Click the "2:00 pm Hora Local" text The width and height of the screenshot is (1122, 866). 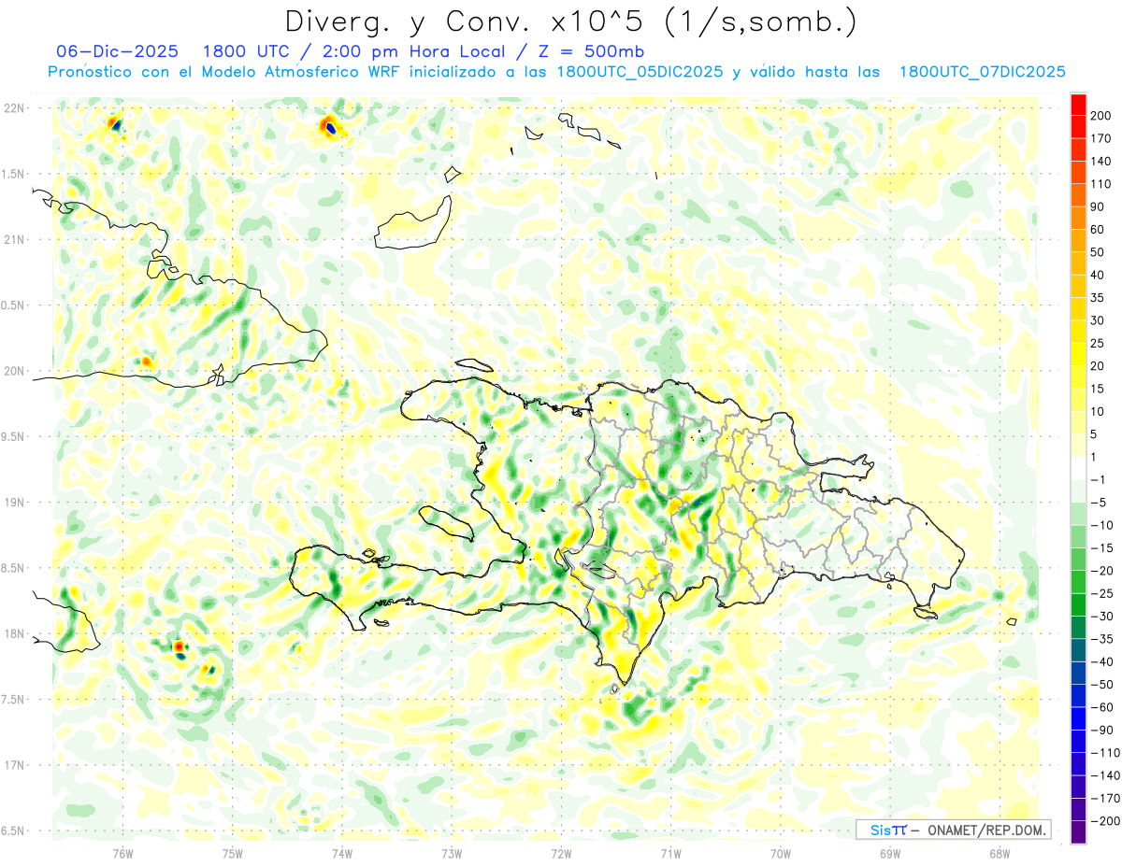pyautogui.click(x=413, y=51)
